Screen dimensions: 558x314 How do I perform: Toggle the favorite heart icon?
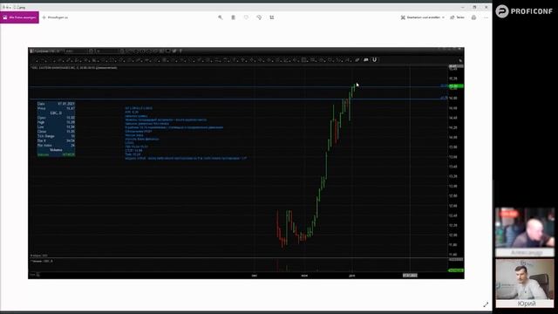(246, 17)
